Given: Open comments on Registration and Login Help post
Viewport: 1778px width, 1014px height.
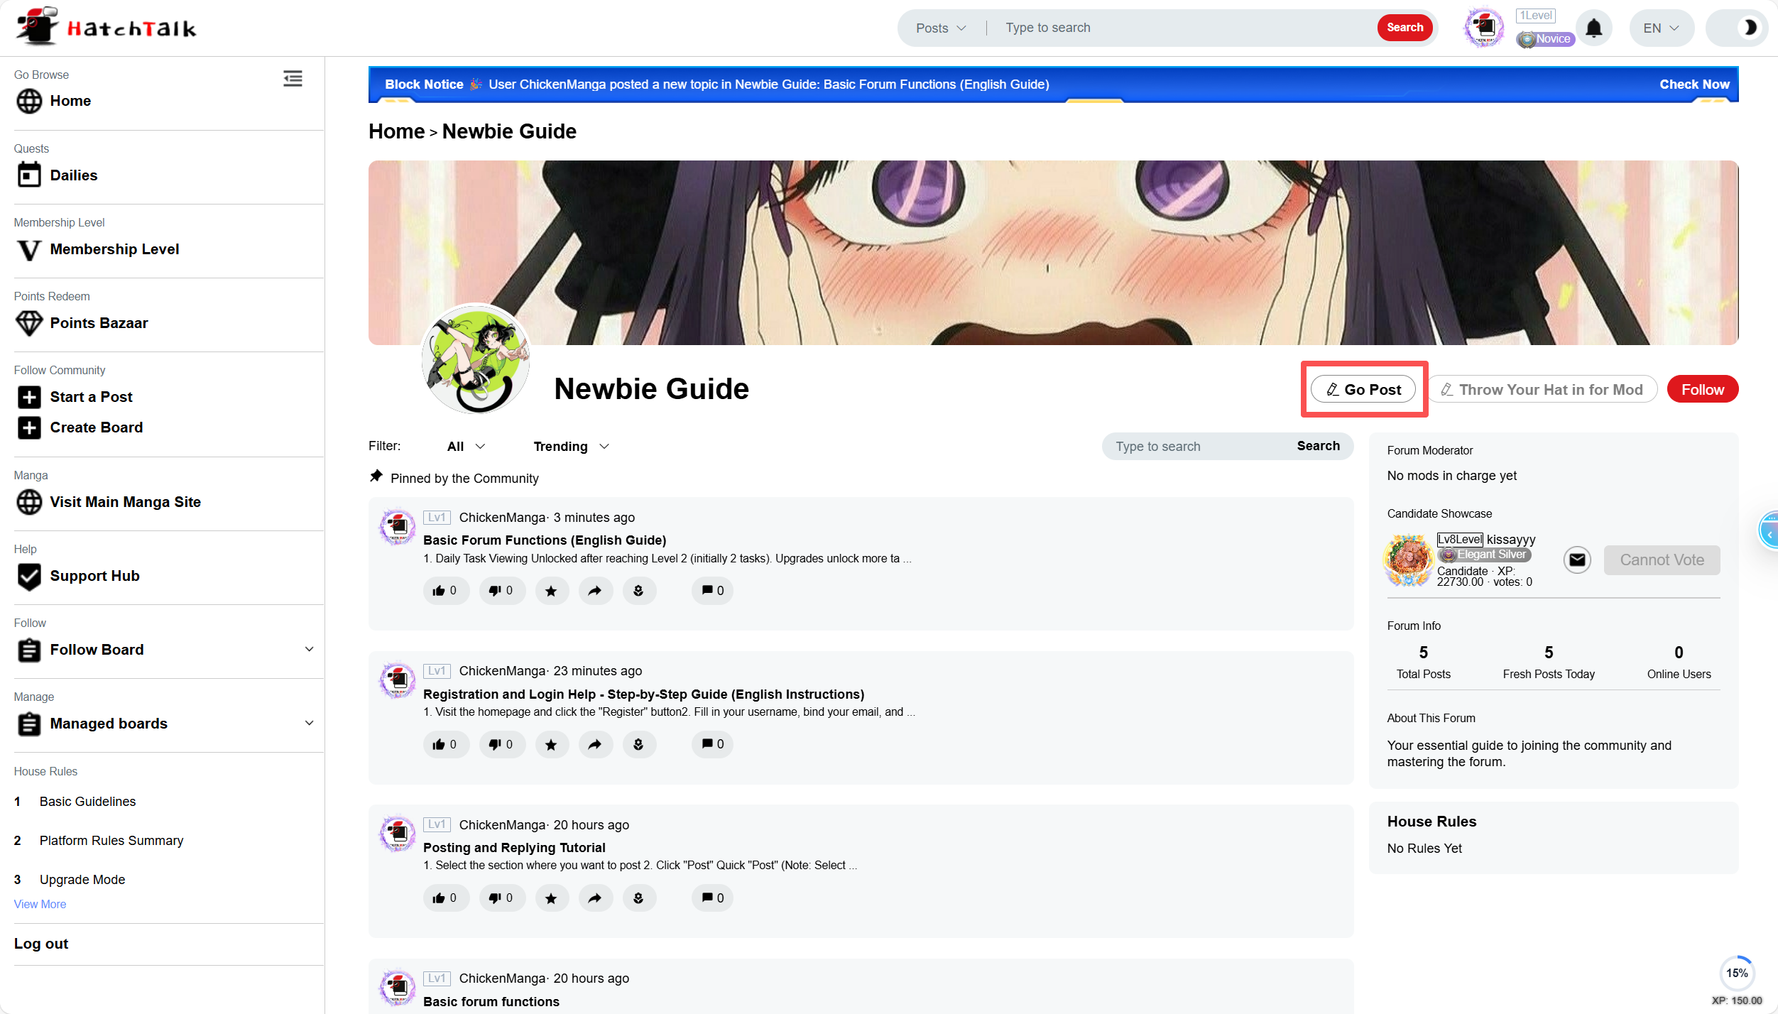Looking at the screenshot, I should coord(712,744).
